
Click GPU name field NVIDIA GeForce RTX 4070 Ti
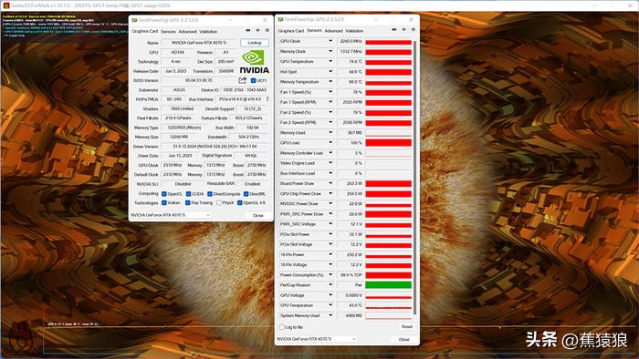(199, 43)
